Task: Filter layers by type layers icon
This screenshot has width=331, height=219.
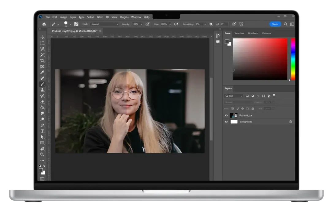Action: 258,96
